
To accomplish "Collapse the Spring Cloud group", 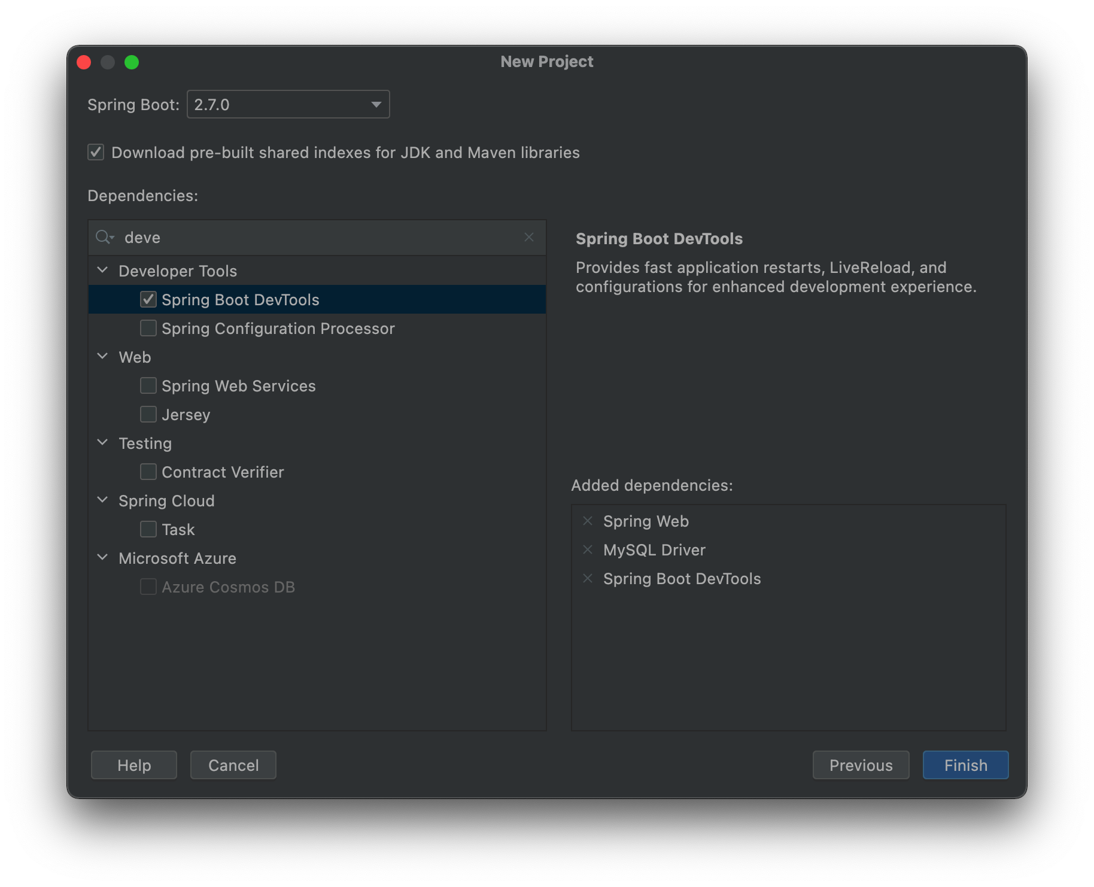I will coord(102,500).
